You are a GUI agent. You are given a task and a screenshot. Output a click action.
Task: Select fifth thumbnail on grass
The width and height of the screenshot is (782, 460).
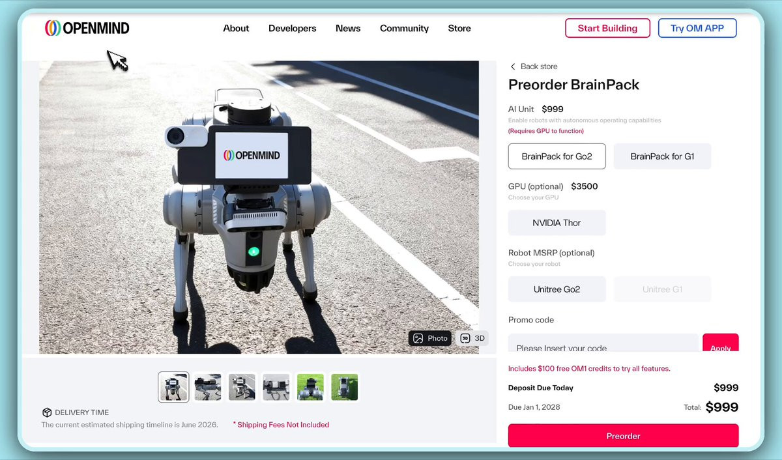(310, 387)
